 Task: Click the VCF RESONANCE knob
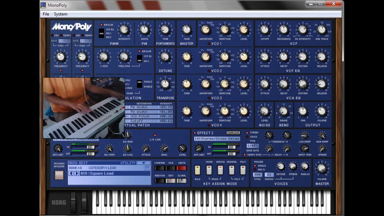(284, 30)
